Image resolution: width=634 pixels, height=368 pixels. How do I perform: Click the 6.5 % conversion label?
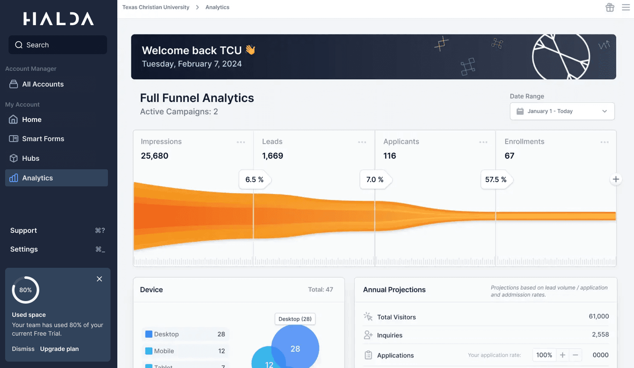255,180
